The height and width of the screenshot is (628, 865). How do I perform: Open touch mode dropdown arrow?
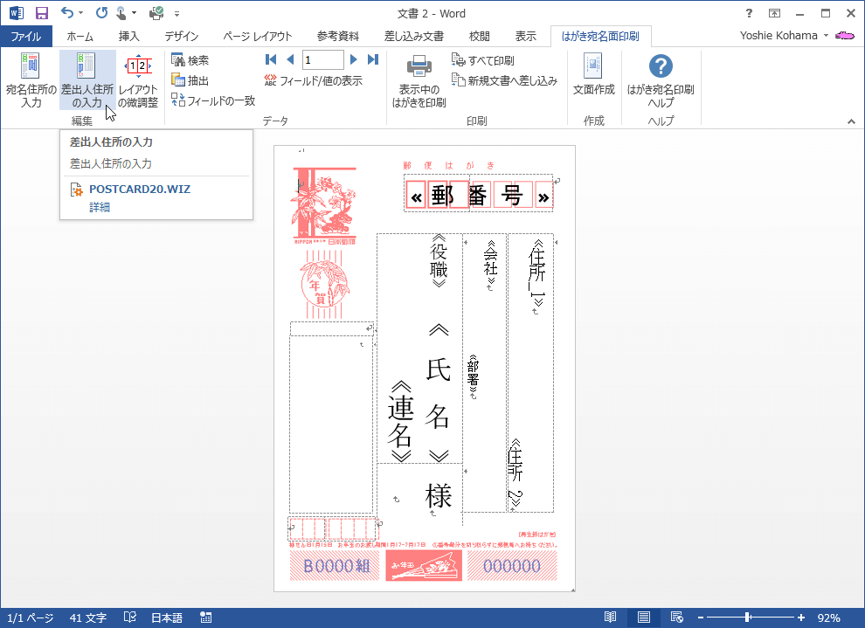134,13
